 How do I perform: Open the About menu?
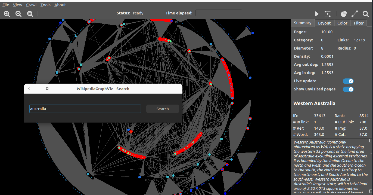(60, 5)
